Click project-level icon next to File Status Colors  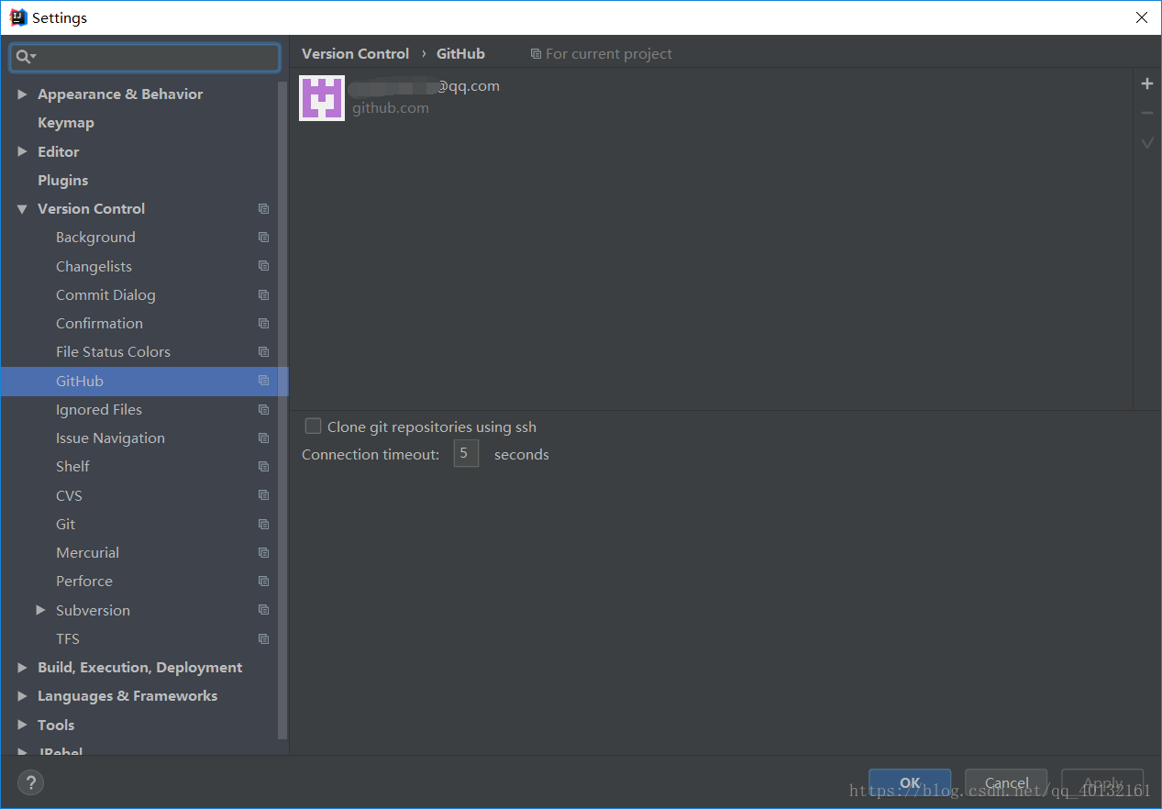point(263,352)
